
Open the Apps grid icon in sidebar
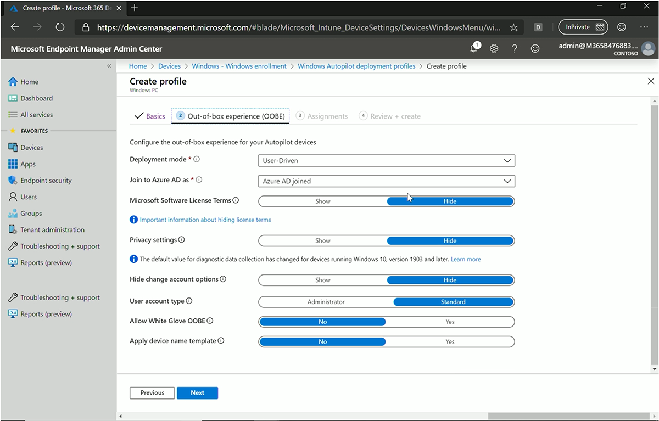pos(13,164)
